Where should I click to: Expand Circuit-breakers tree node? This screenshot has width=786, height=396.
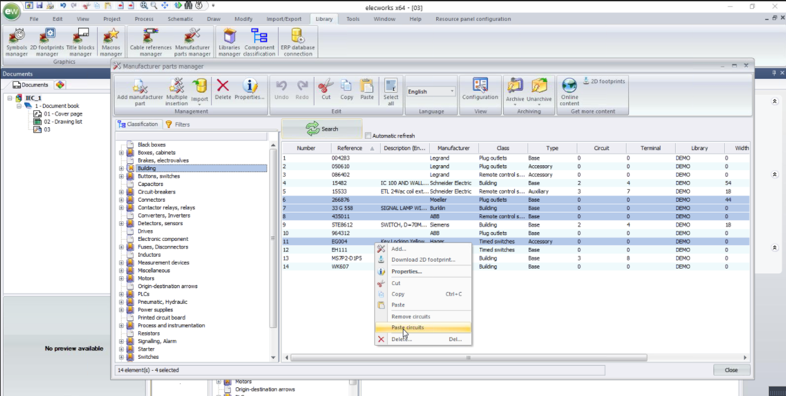[122, 192]
